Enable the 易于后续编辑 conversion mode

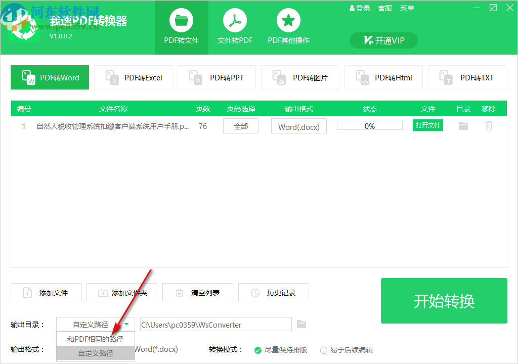pyautogui.click(x=323, y=349)
